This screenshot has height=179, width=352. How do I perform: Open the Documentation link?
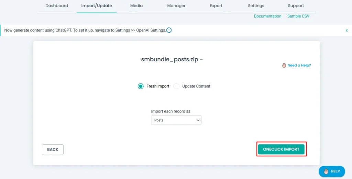267,16
